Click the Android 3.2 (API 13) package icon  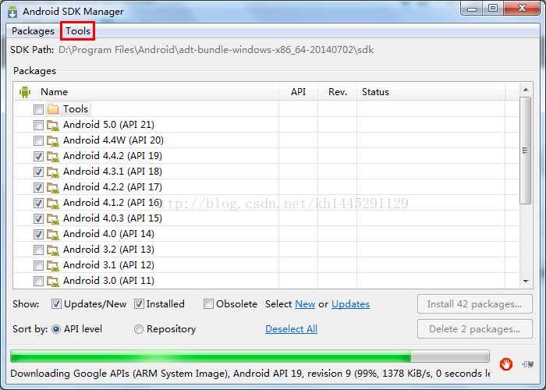coord(53,250)
